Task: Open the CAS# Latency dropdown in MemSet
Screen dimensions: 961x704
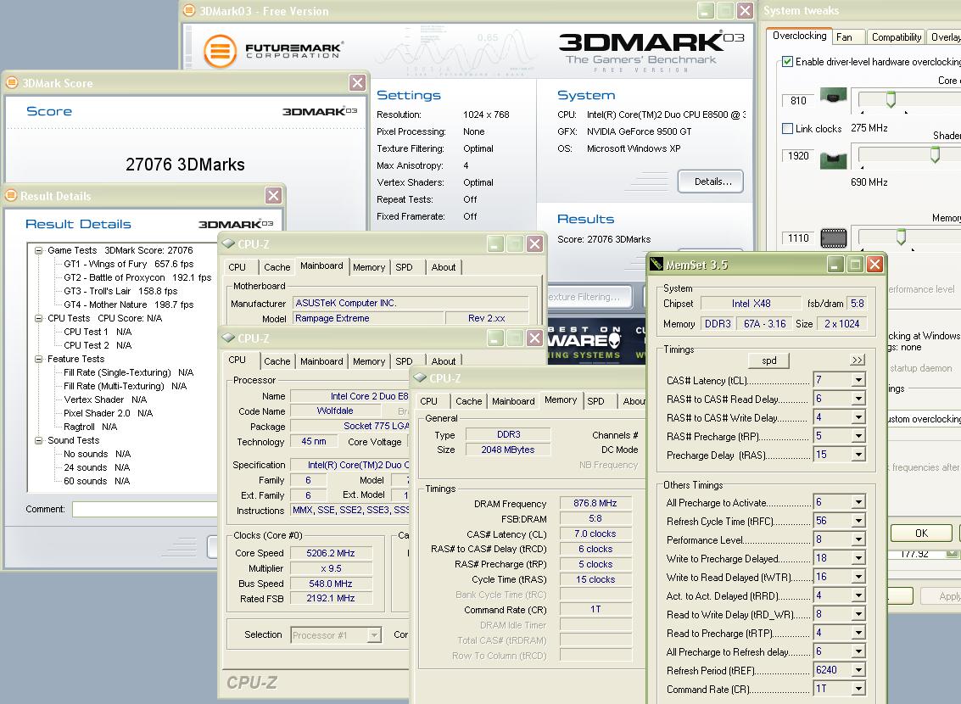Action: 858,380
